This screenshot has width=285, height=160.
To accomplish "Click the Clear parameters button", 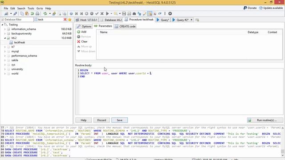I will [82, 41].
